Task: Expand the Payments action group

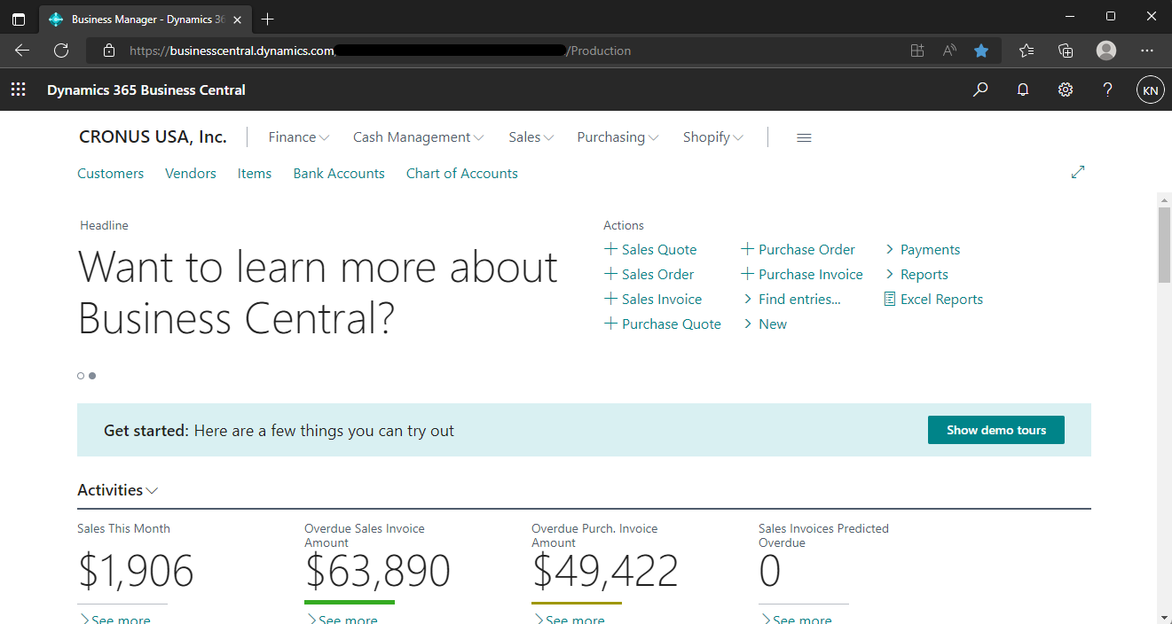Action: coord(923,250)
